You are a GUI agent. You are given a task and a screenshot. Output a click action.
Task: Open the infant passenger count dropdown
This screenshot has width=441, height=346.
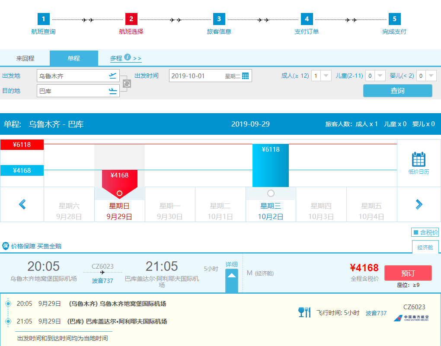431,76
